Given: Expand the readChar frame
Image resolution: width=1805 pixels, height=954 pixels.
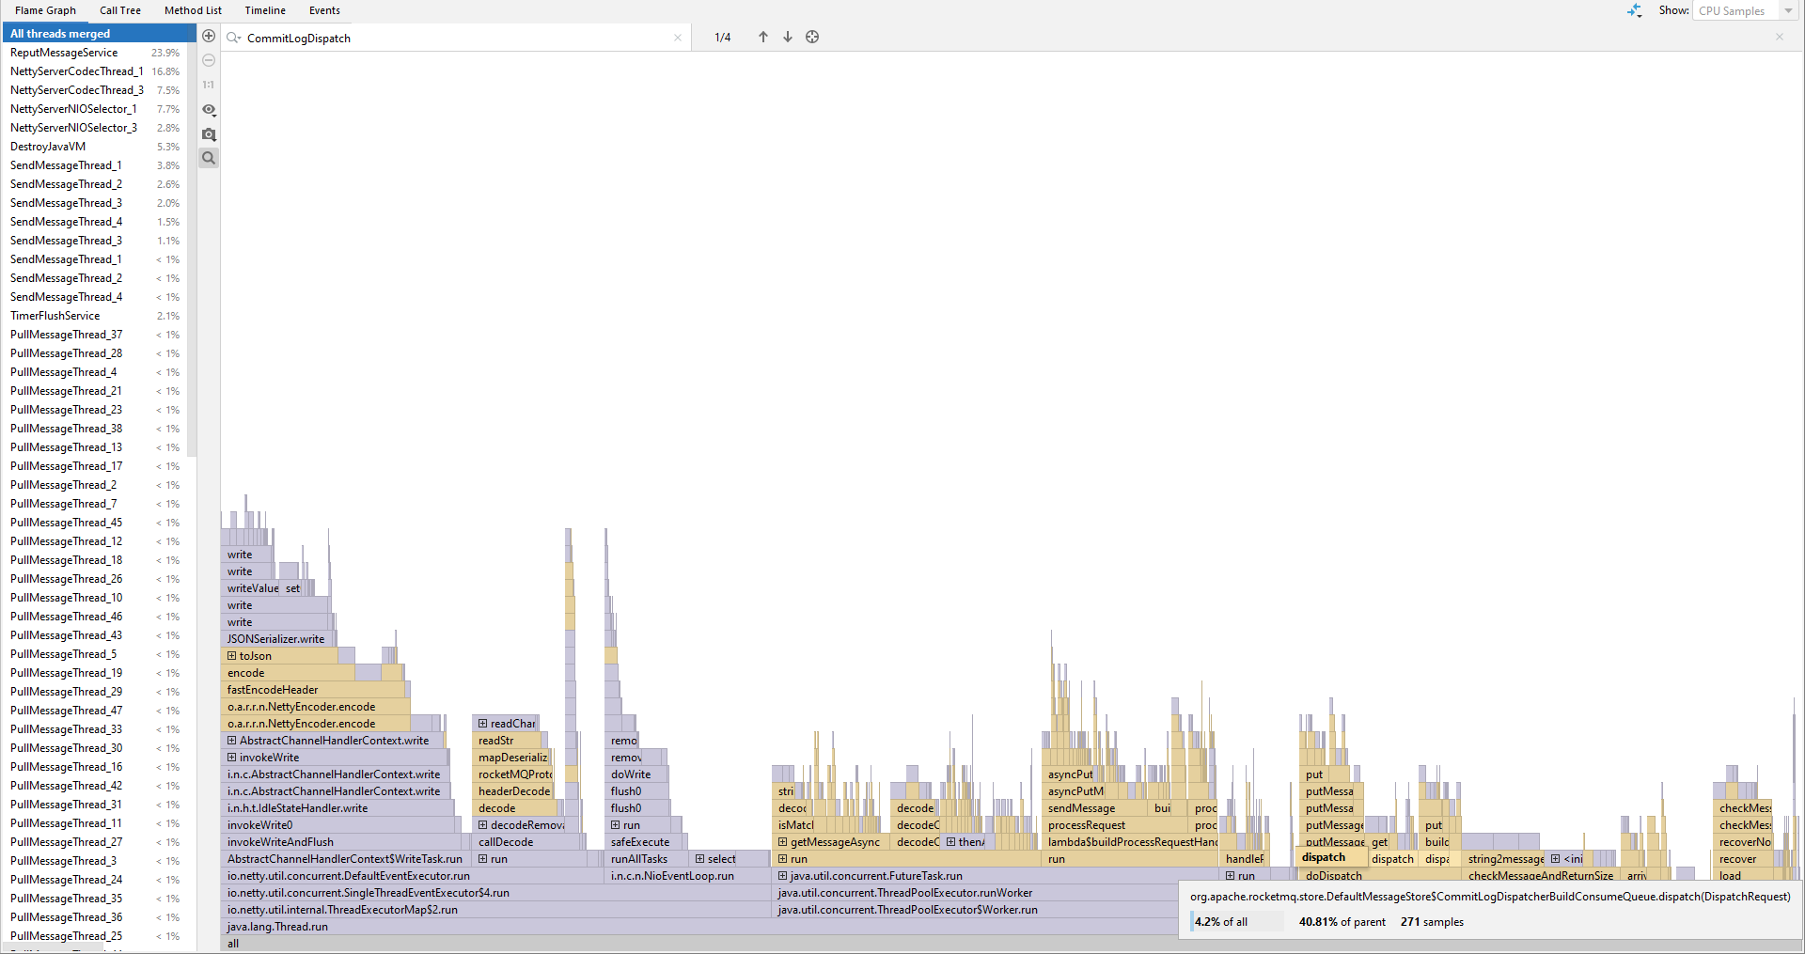Looking at the screenshot, I should coord(480,723).
